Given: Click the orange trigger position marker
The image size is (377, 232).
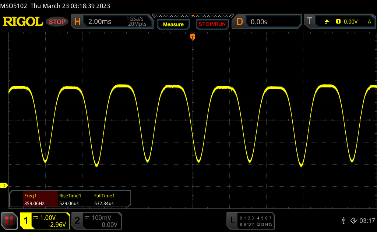Looking at the screenshot, I should tap(193, 37).
